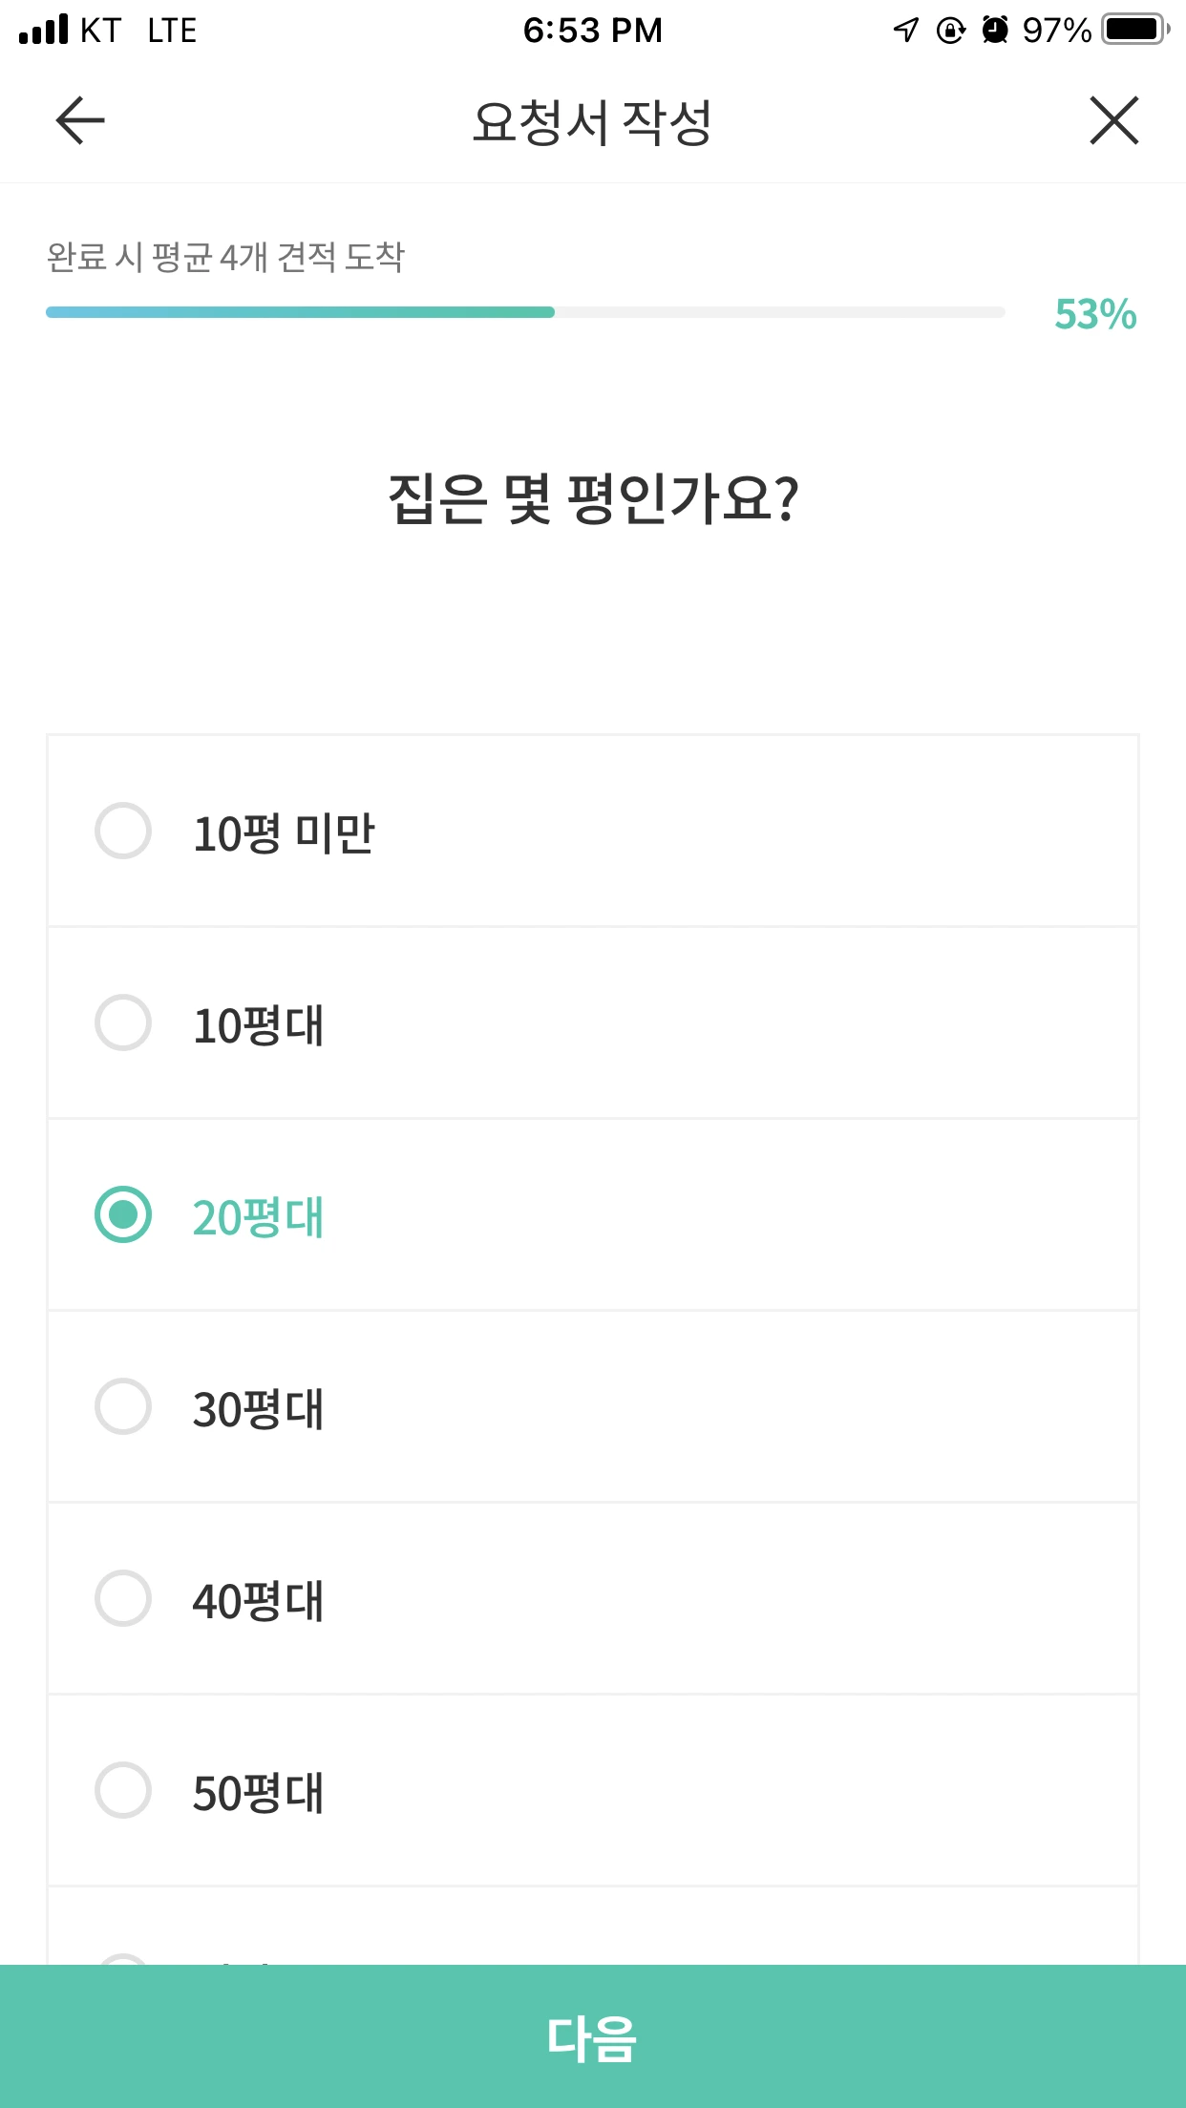Pick the 50평대 radio option
The height and width of the screenshot is (2108, 1186).
123,1791
